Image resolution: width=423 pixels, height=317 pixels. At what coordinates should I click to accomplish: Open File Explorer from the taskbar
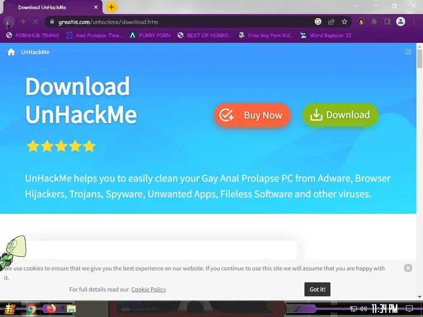(71, 309)
